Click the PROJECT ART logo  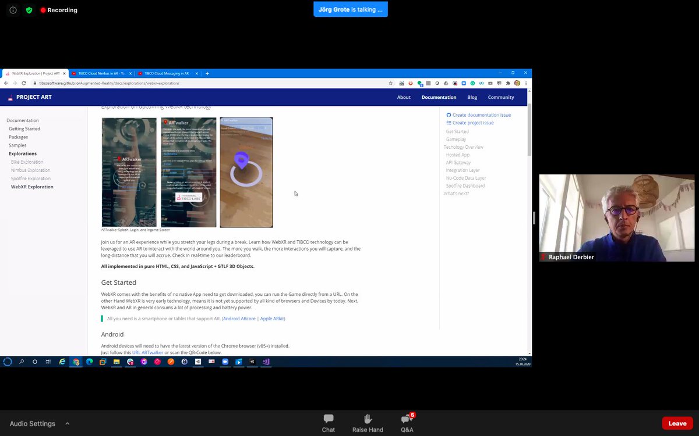(x=29, y=97)
